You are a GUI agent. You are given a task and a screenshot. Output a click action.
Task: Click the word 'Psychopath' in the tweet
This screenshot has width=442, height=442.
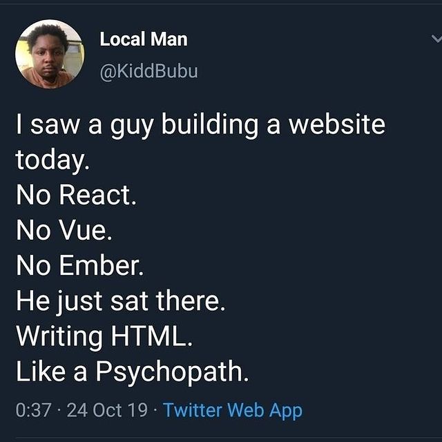(x=169, y=372)
